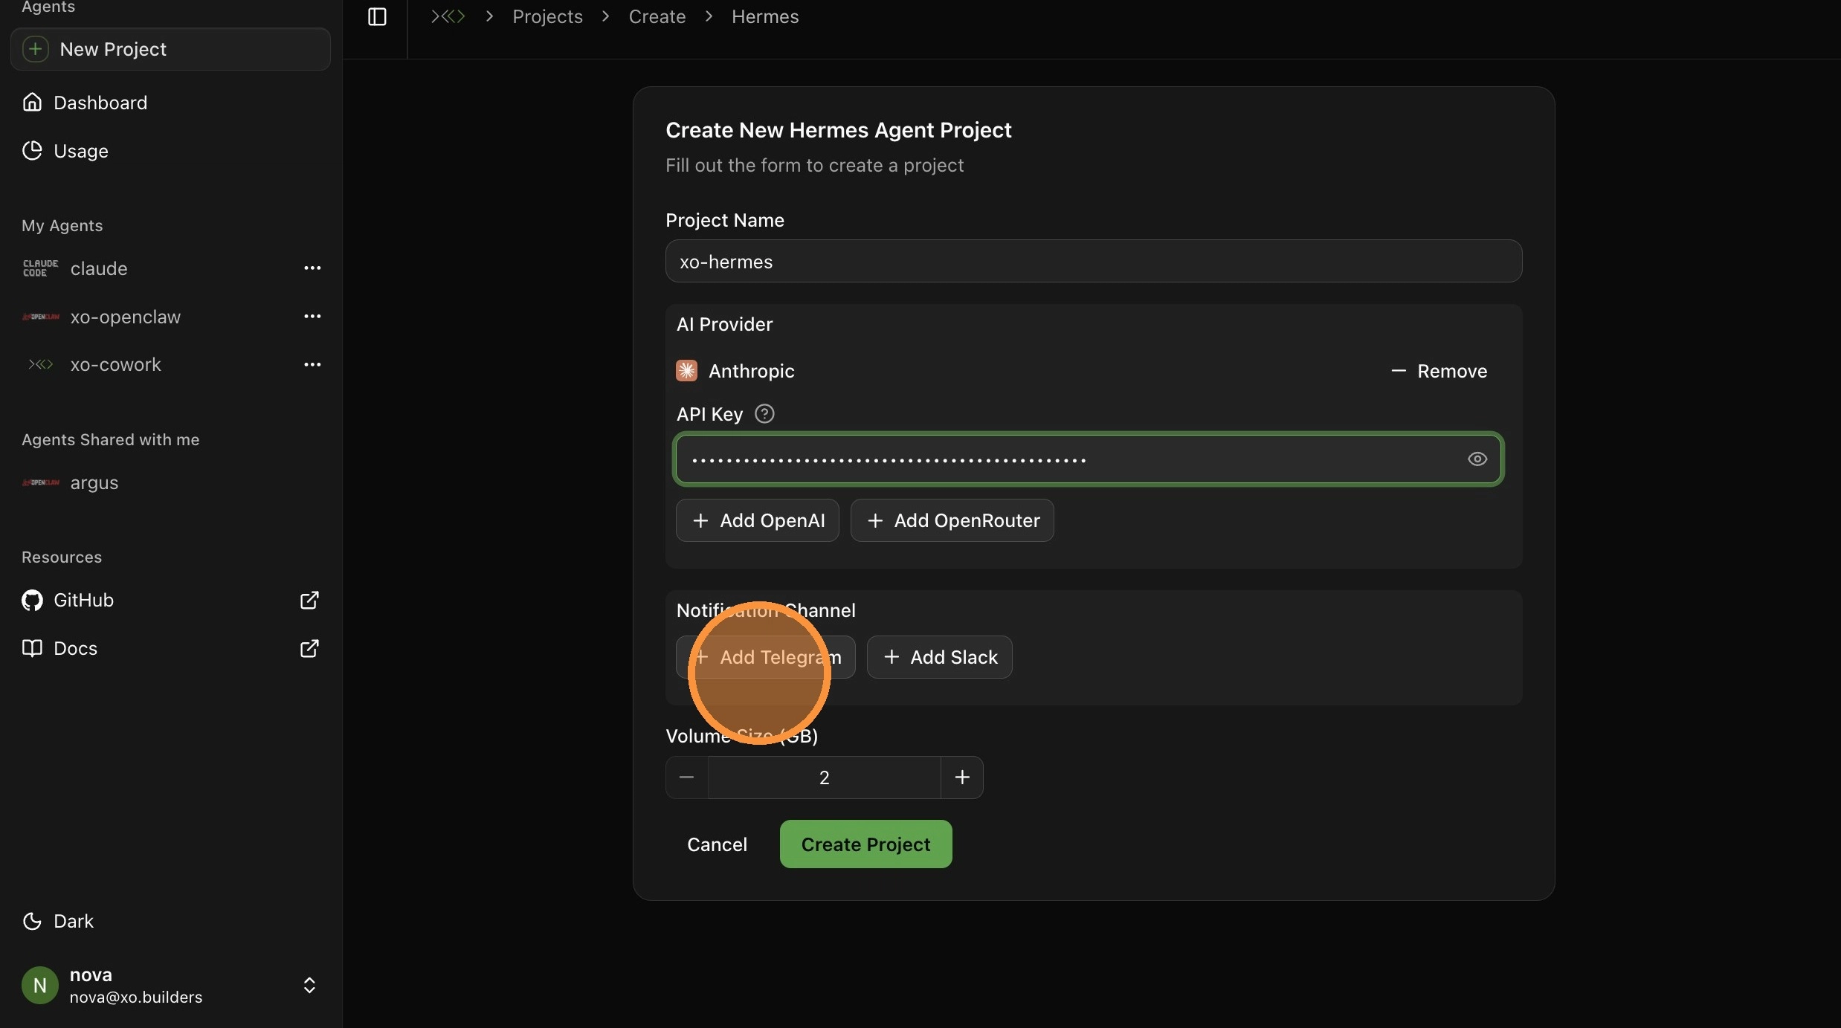Image resolution: width=1841 pixels, height=1028 pixels.
Task: Open Usage pie chart icon
Action: pyautogui.click(x=32, y=150)
